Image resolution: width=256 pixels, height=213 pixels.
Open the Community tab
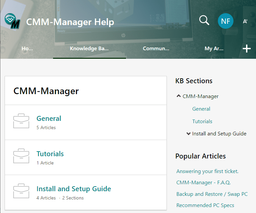point(156,49)
